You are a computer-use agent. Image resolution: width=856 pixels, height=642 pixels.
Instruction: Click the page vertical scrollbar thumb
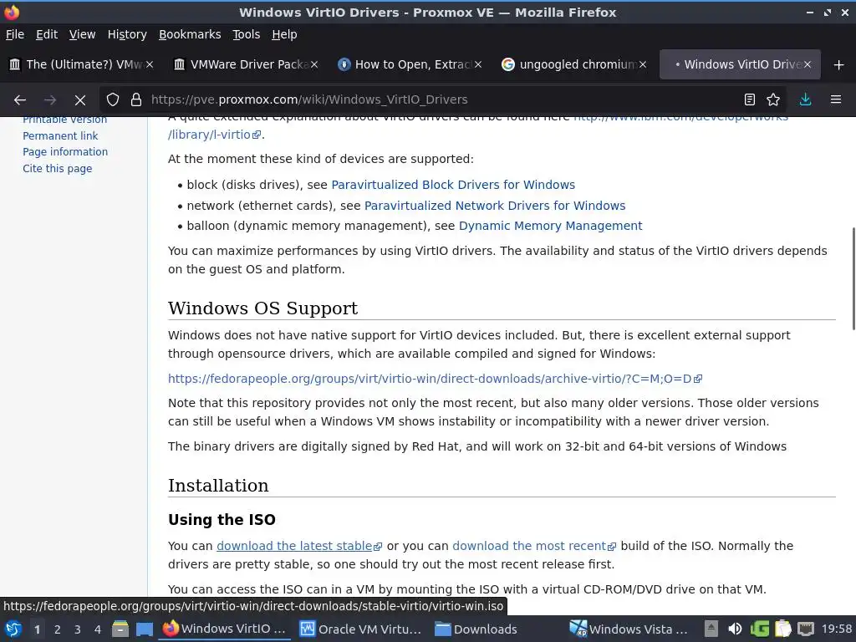click(x=853, y=278)
